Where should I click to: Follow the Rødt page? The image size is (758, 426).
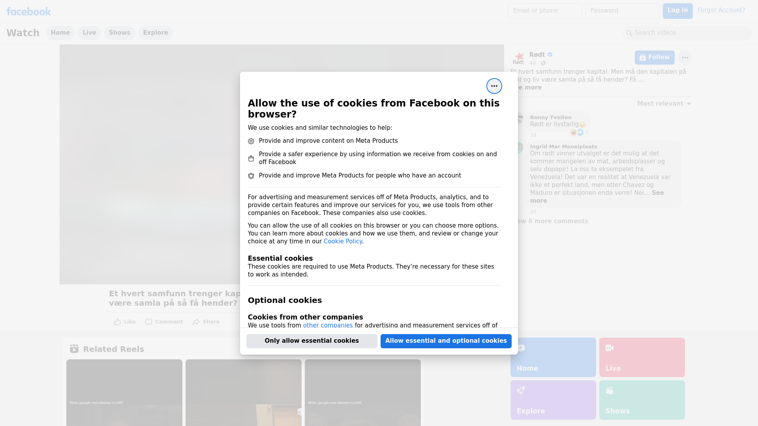(655, 58)
